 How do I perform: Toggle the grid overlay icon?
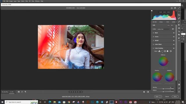coord(179,92)
